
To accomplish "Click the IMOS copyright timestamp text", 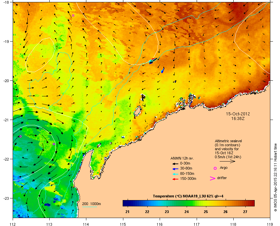I will coord(275,178).
